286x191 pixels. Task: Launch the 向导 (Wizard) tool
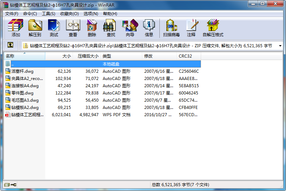(130, 28)
